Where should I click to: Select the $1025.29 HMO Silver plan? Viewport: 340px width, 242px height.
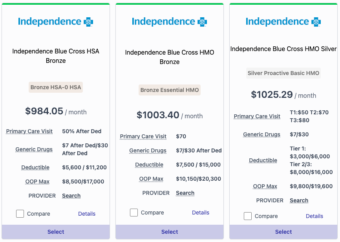pyautogui.click(x=283, y=232)
